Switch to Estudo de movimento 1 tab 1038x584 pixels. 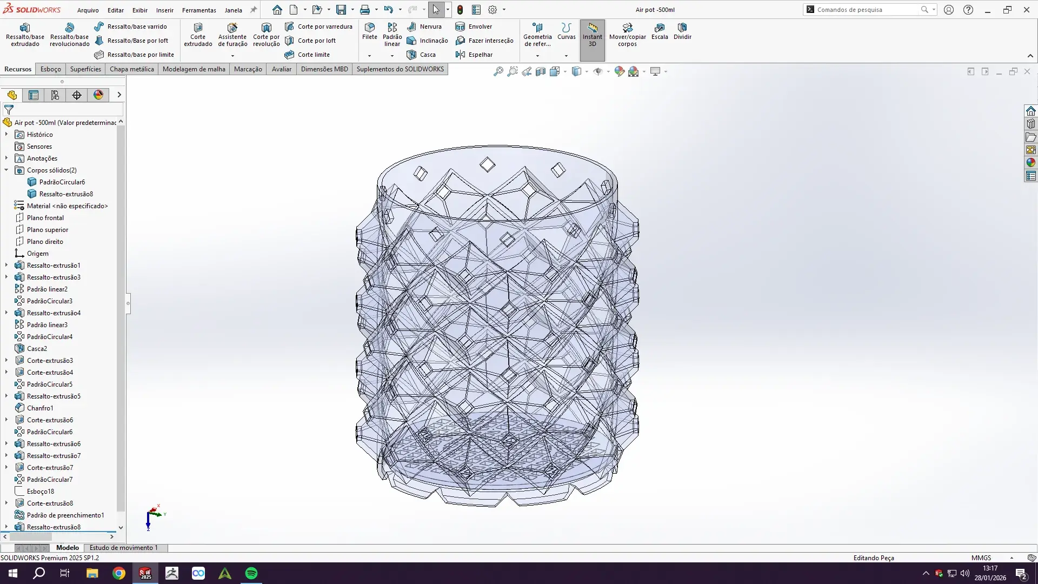pos(124,548)
